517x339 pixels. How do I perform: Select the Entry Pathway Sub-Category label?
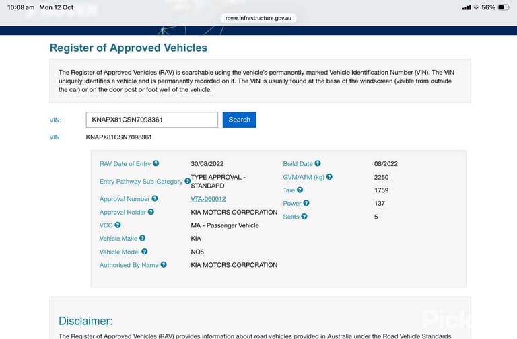coord(141,182)
